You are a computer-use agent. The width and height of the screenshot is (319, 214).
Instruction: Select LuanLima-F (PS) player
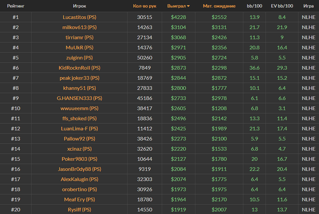pyautogui.click(x=82, y=128)
